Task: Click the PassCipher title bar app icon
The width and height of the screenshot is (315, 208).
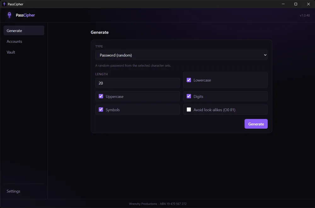Action: (4, 4)
